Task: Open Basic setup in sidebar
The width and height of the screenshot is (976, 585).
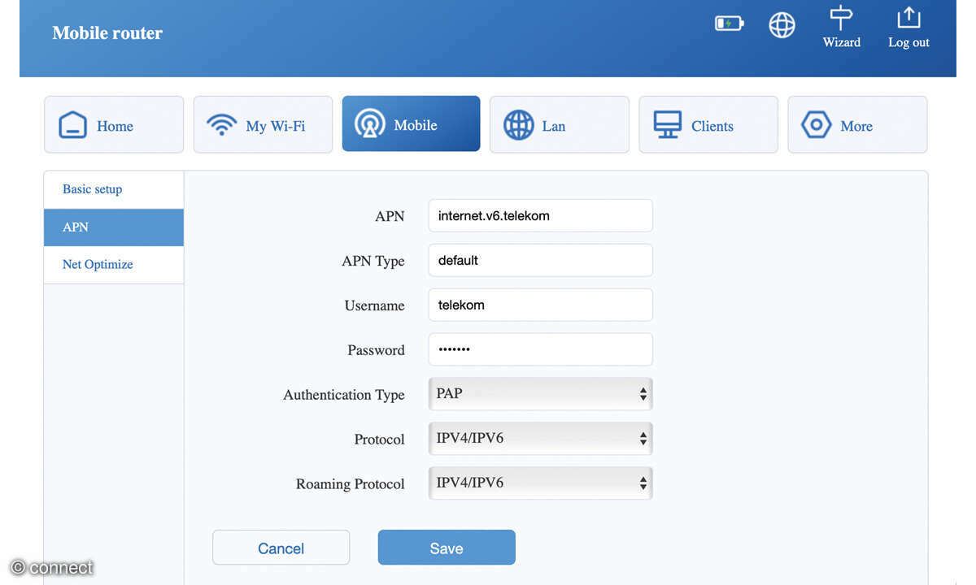Action: (114, 189)
